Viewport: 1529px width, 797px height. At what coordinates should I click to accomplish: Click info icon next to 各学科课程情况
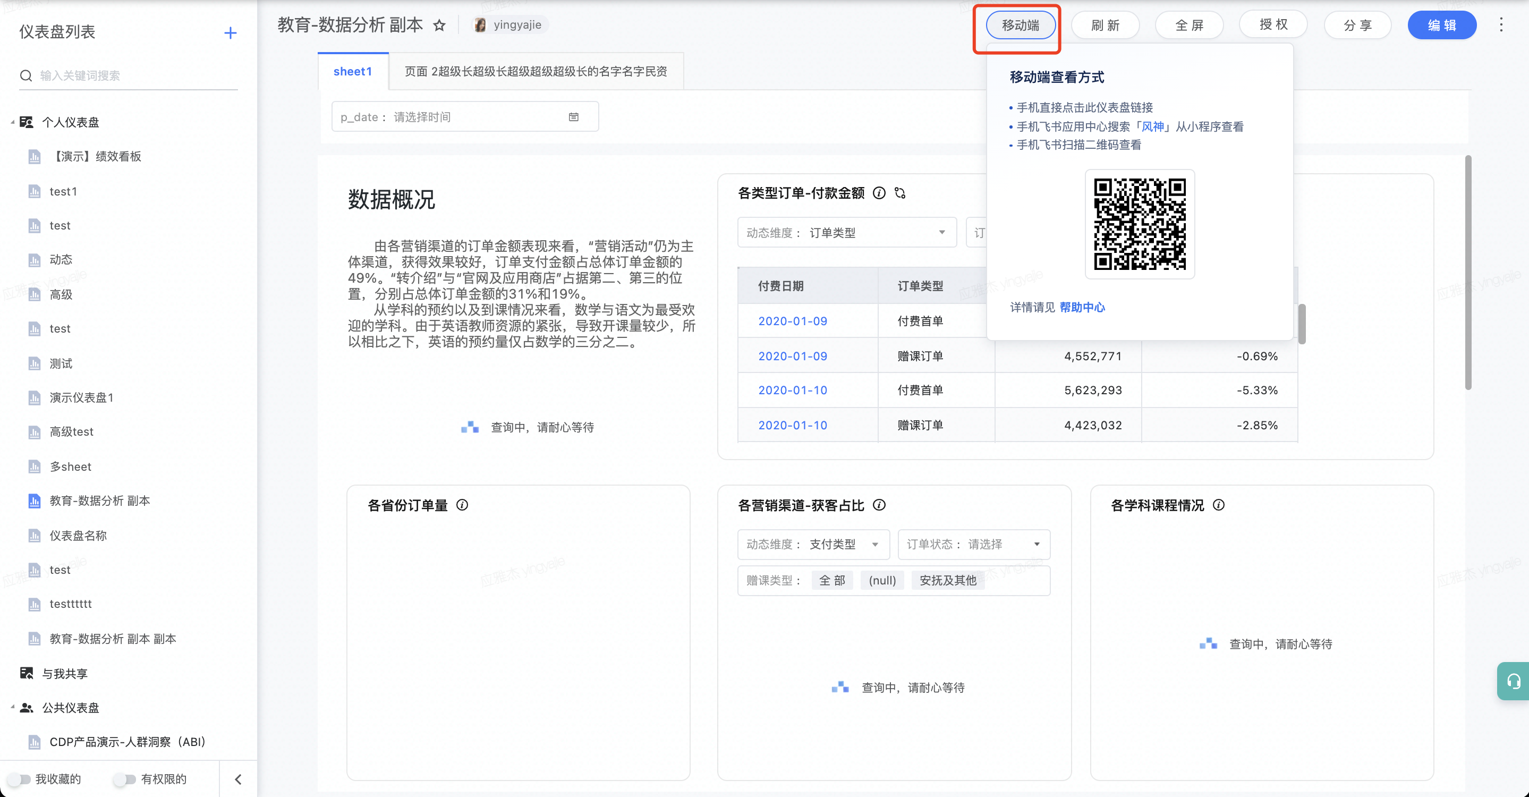tap(1219, 505)
